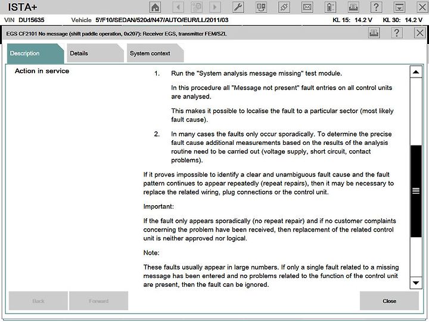Click the forward arrow in top toolbar
The width and height of the screenshot is (429, 322).
pyautogui.click(x=214, y=7)
